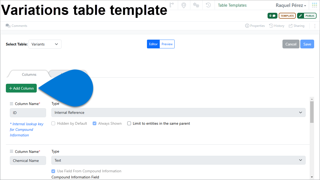Open the apps grid in the top-right corner
320x180 pixels.
click(x=314, y=5)
